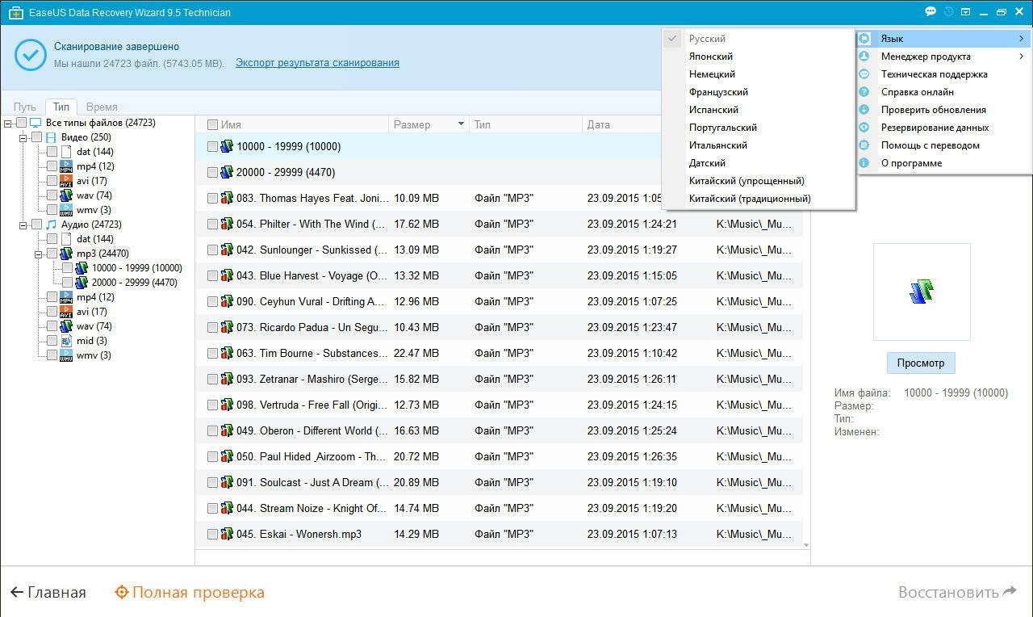The image size is (1033, 617).
Task: Check wav (74) checkbox under Видео
Action: tap(52, 195)
